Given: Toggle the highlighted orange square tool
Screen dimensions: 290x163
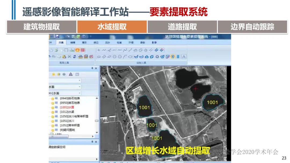Looking at the screenshot, I should click(x=77, y=50).
